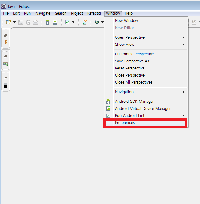Click Android SDK Manager icon in Window menu
200x204 pixels.
pyautogui.click(x=108, y=102)
